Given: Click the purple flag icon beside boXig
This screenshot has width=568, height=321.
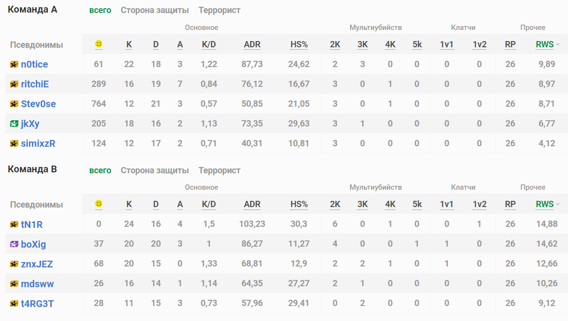Looking at the screenshot, I should click(14, 244).
